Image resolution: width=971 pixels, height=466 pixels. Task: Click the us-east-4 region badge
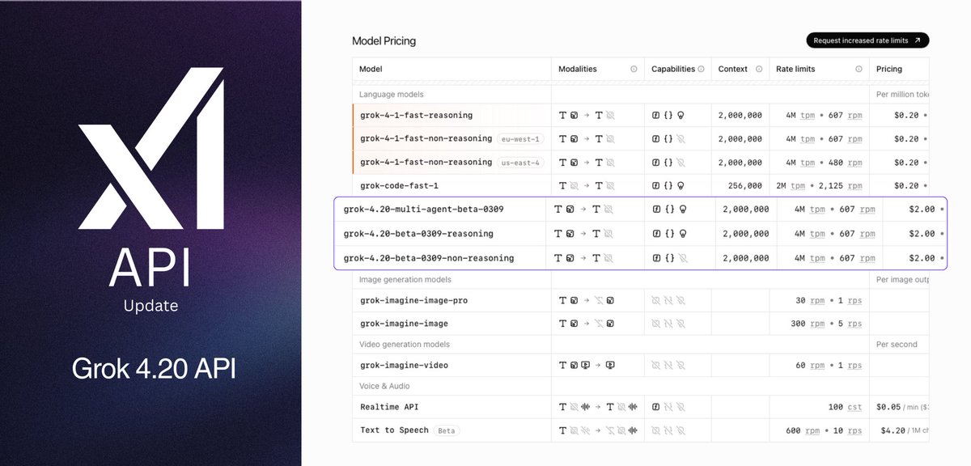point(521,163)
